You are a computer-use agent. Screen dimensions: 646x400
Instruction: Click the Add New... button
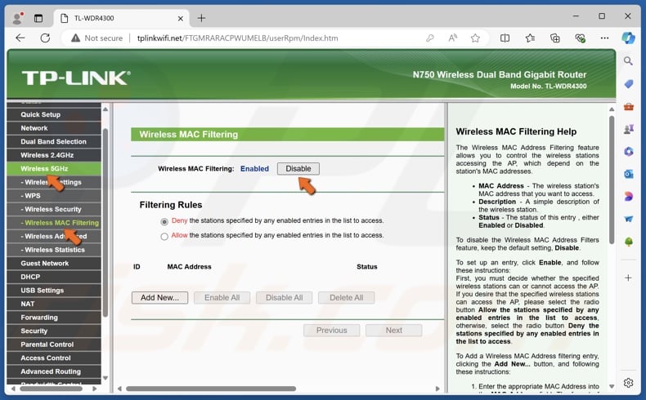(159, 298)
